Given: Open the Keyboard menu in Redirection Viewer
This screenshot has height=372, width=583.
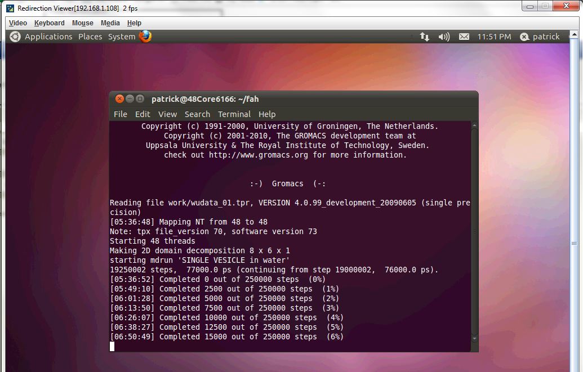Looking at the screenshot, I should [x=49, y=23].
